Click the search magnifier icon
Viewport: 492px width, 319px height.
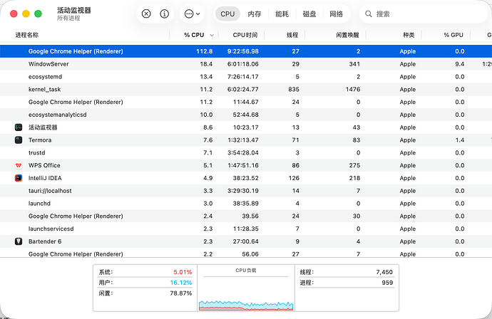click(369, 14)
